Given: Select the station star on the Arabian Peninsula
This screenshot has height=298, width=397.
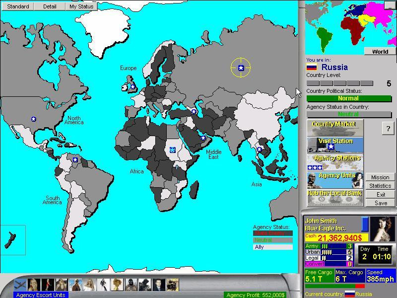Looking at the screenshot, I should 203,138.
